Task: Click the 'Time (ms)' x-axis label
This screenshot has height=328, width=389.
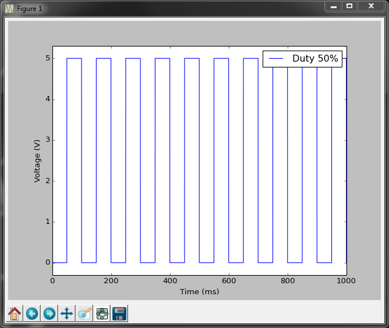Action: 199,291
